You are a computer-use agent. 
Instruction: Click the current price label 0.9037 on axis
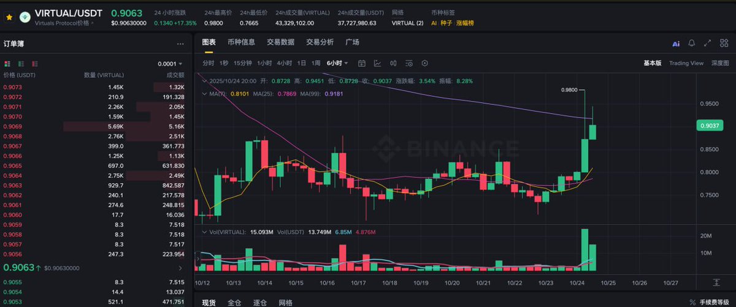click(710, 126)
